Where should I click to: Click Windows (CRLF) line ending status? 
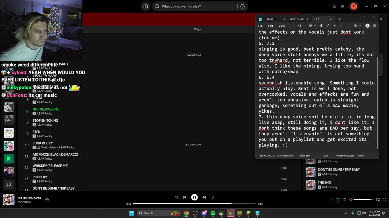point(345,156)
